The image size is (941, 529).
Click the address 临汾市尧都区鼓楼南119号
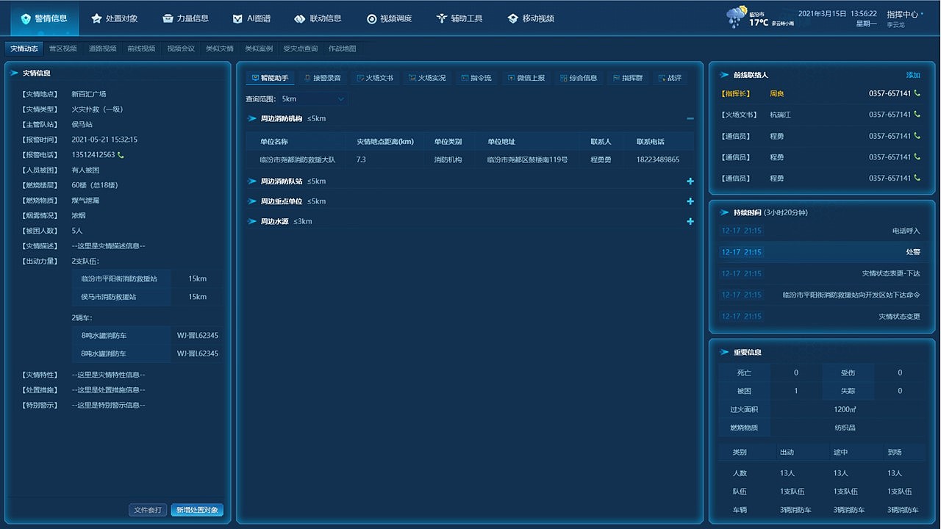[x=527, y=159]
